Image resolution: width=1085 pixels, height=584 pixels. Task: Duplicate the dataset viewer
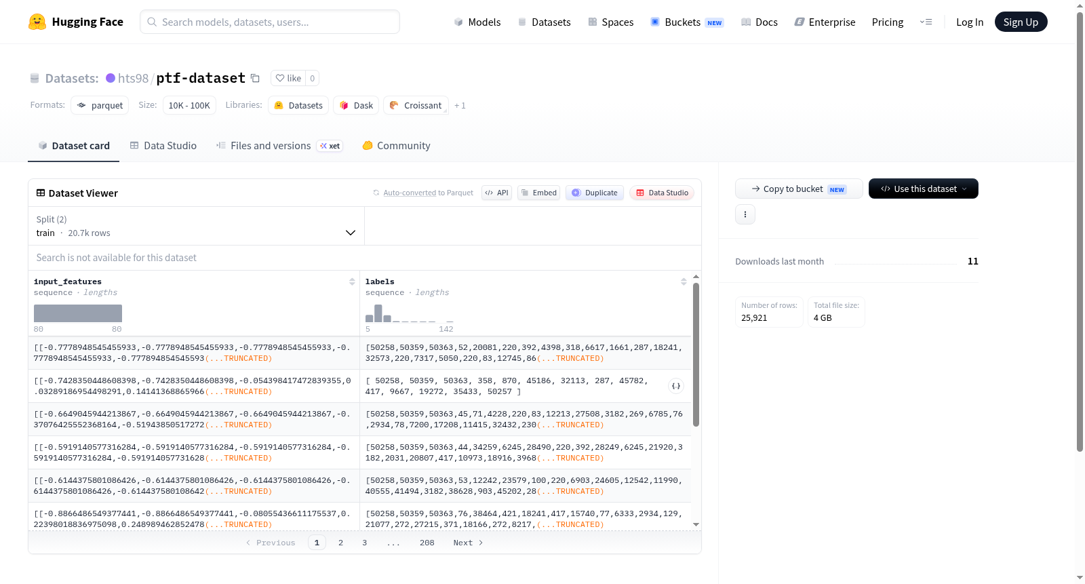tap(594, 193)
